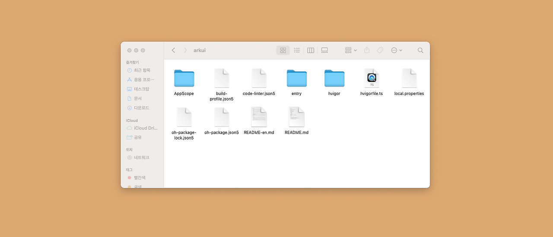Screen dimensions: 553x237
Task: Click the local.properties name label
Action: [x=409, y=94]
